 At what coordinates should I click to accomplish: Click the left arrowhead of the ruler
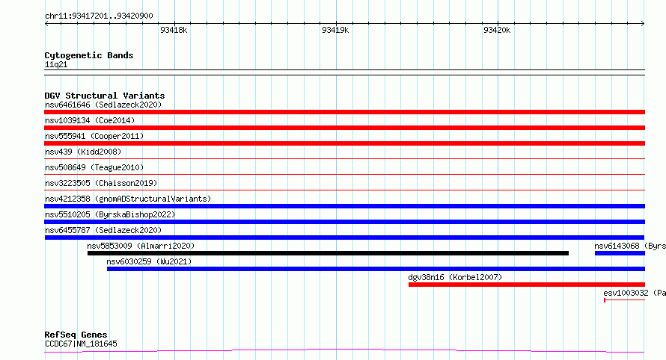point(46,24)
